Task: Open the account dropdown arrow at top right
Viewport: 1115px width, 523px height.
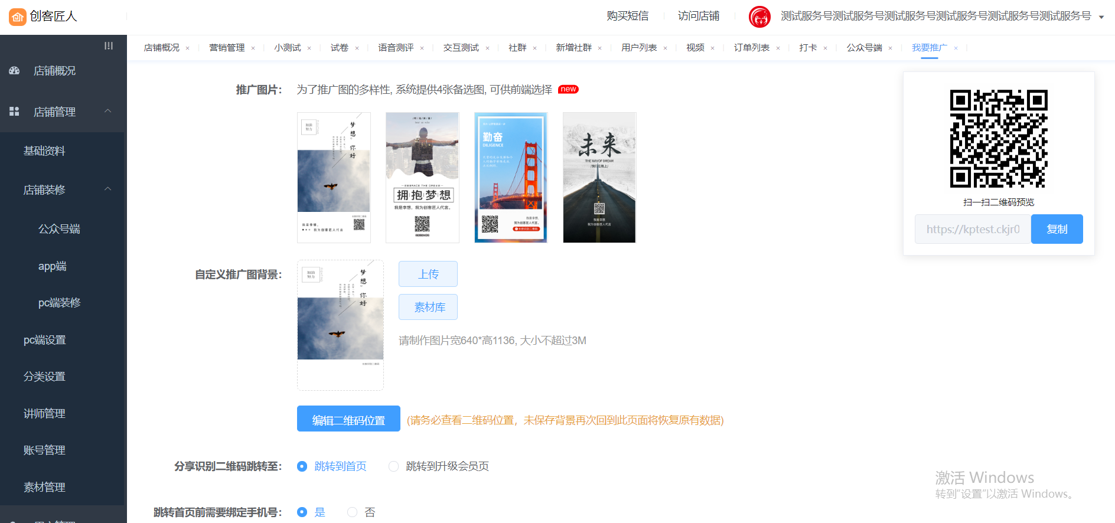Action: 1101,17
